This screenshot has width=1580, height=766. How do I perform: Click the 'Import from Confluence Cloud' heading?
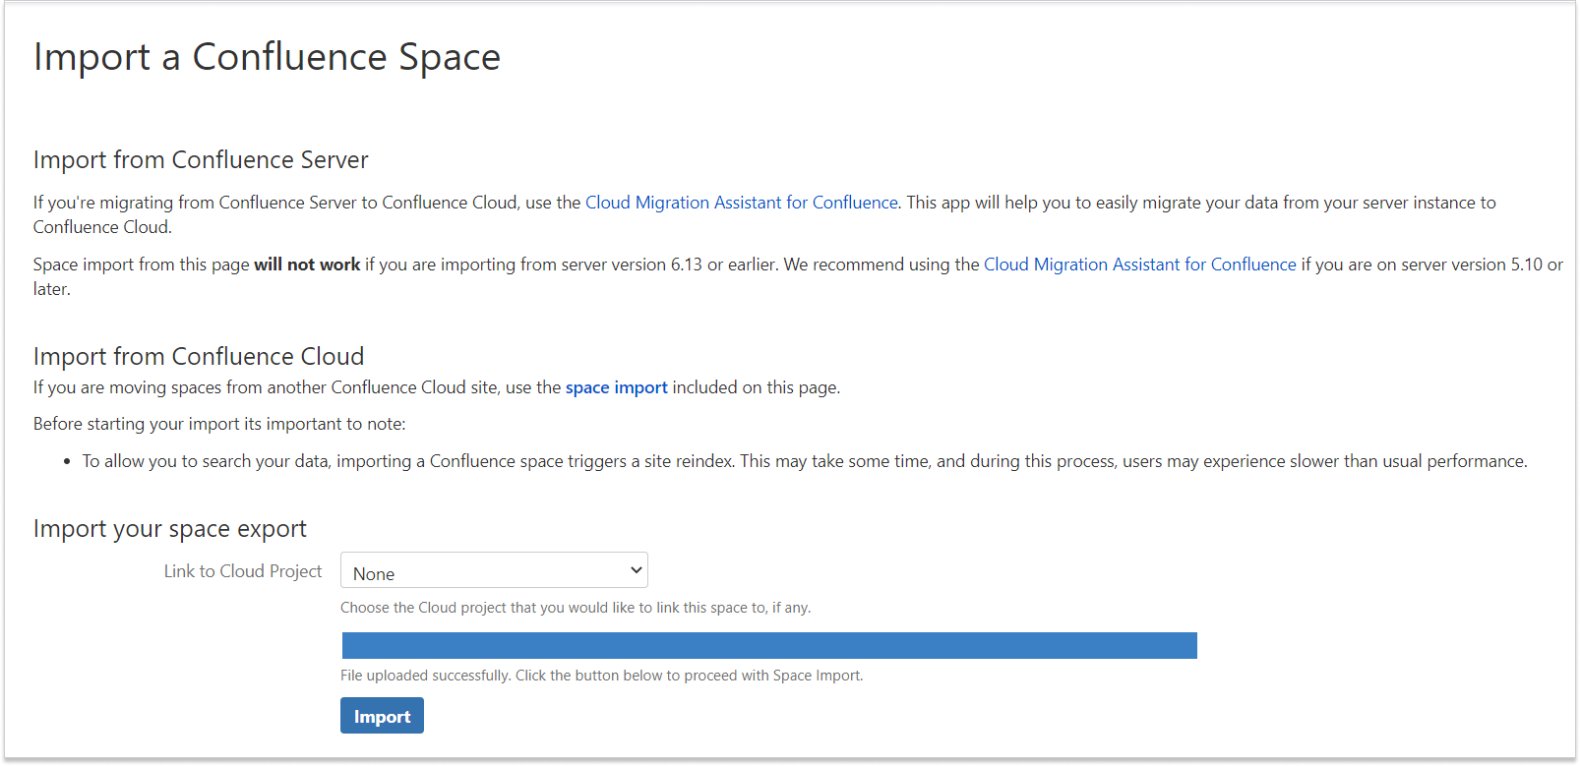tap(199, 356)
